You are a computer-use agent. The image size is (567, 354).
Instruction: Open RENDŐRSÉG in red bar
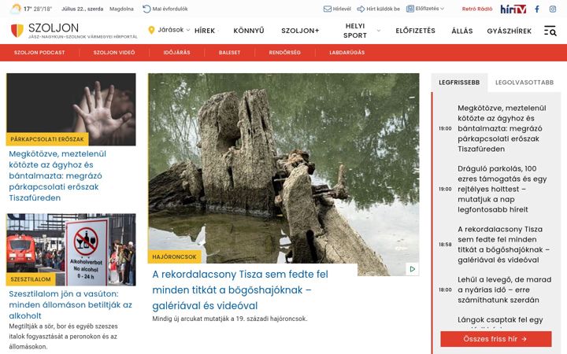(284, 53)
